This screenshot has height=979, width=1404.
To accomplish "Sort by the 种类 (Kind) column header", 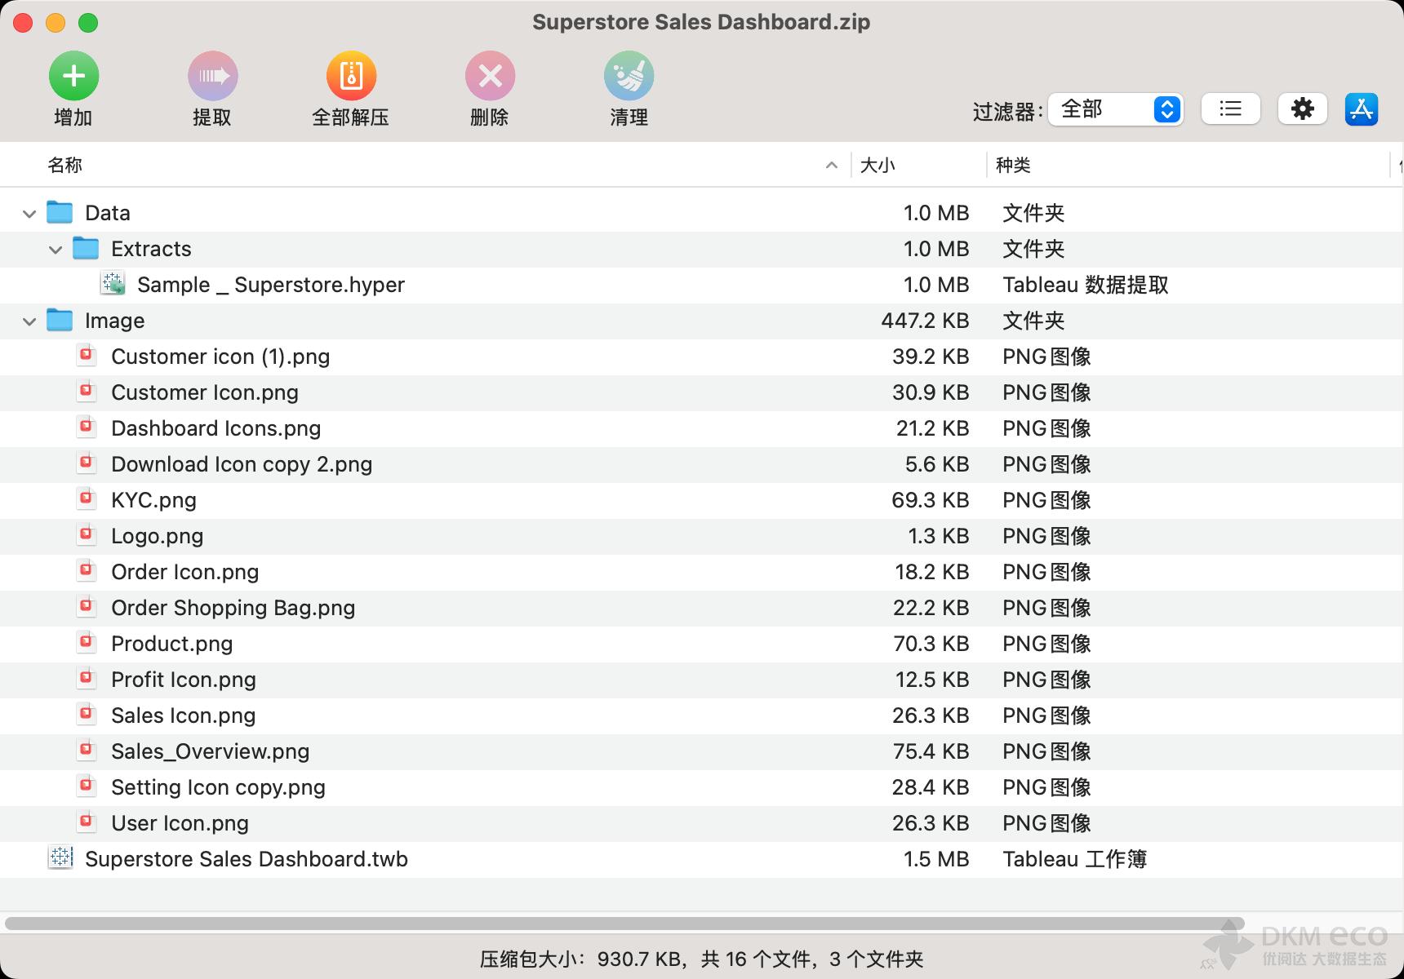I will tap(1013, 165).
